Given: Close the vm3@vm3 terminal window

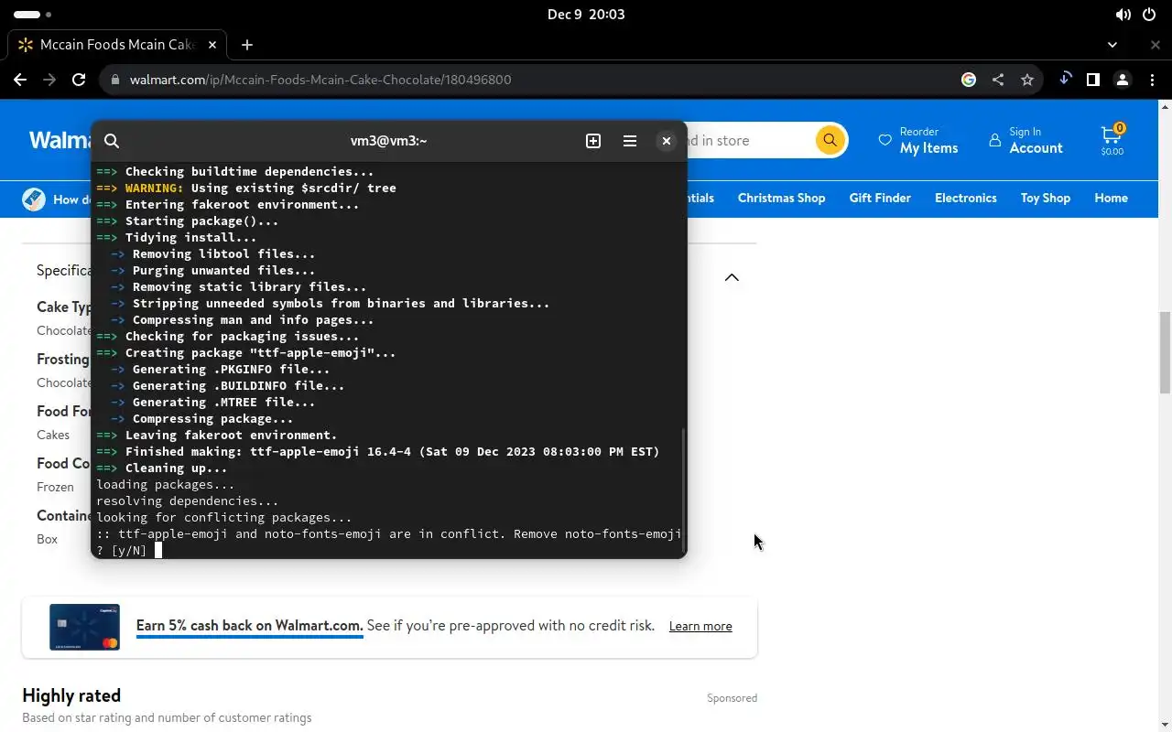Looking at the screenshot, I should [667, 141].
